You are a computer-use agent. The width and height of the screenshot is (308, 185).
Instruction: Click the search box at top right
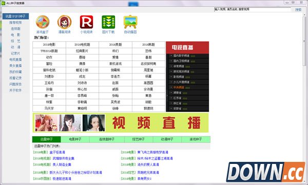pos(253,9)
